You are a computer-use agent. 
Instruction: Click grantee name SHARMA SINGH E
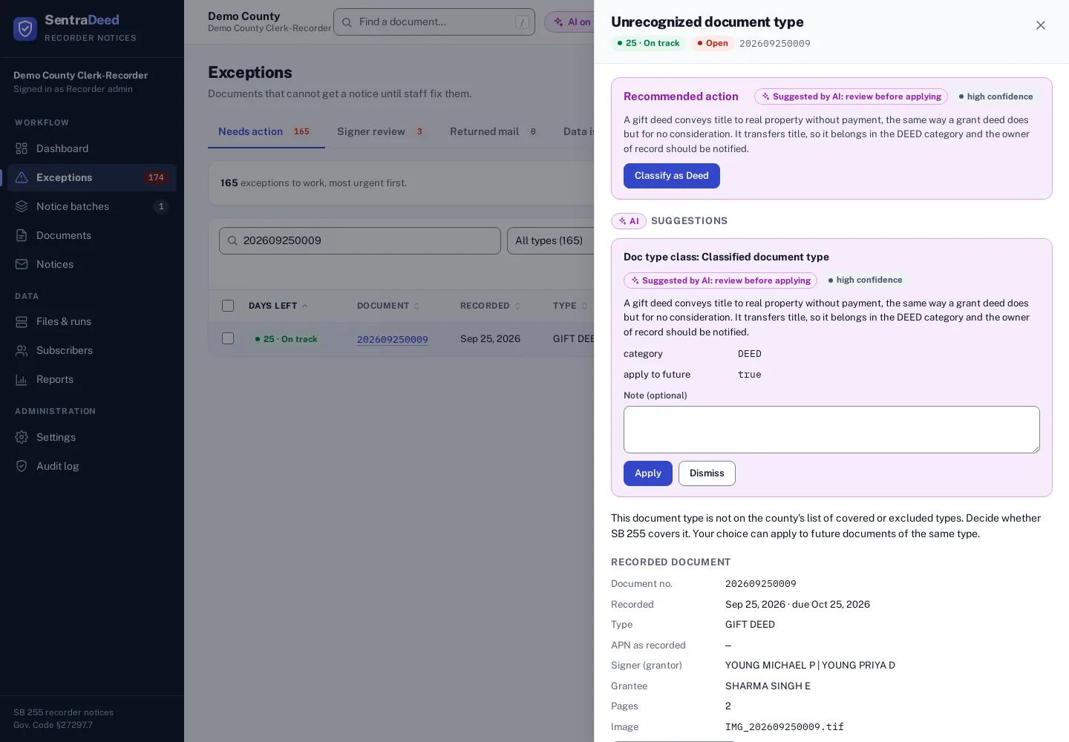point(768,686)
